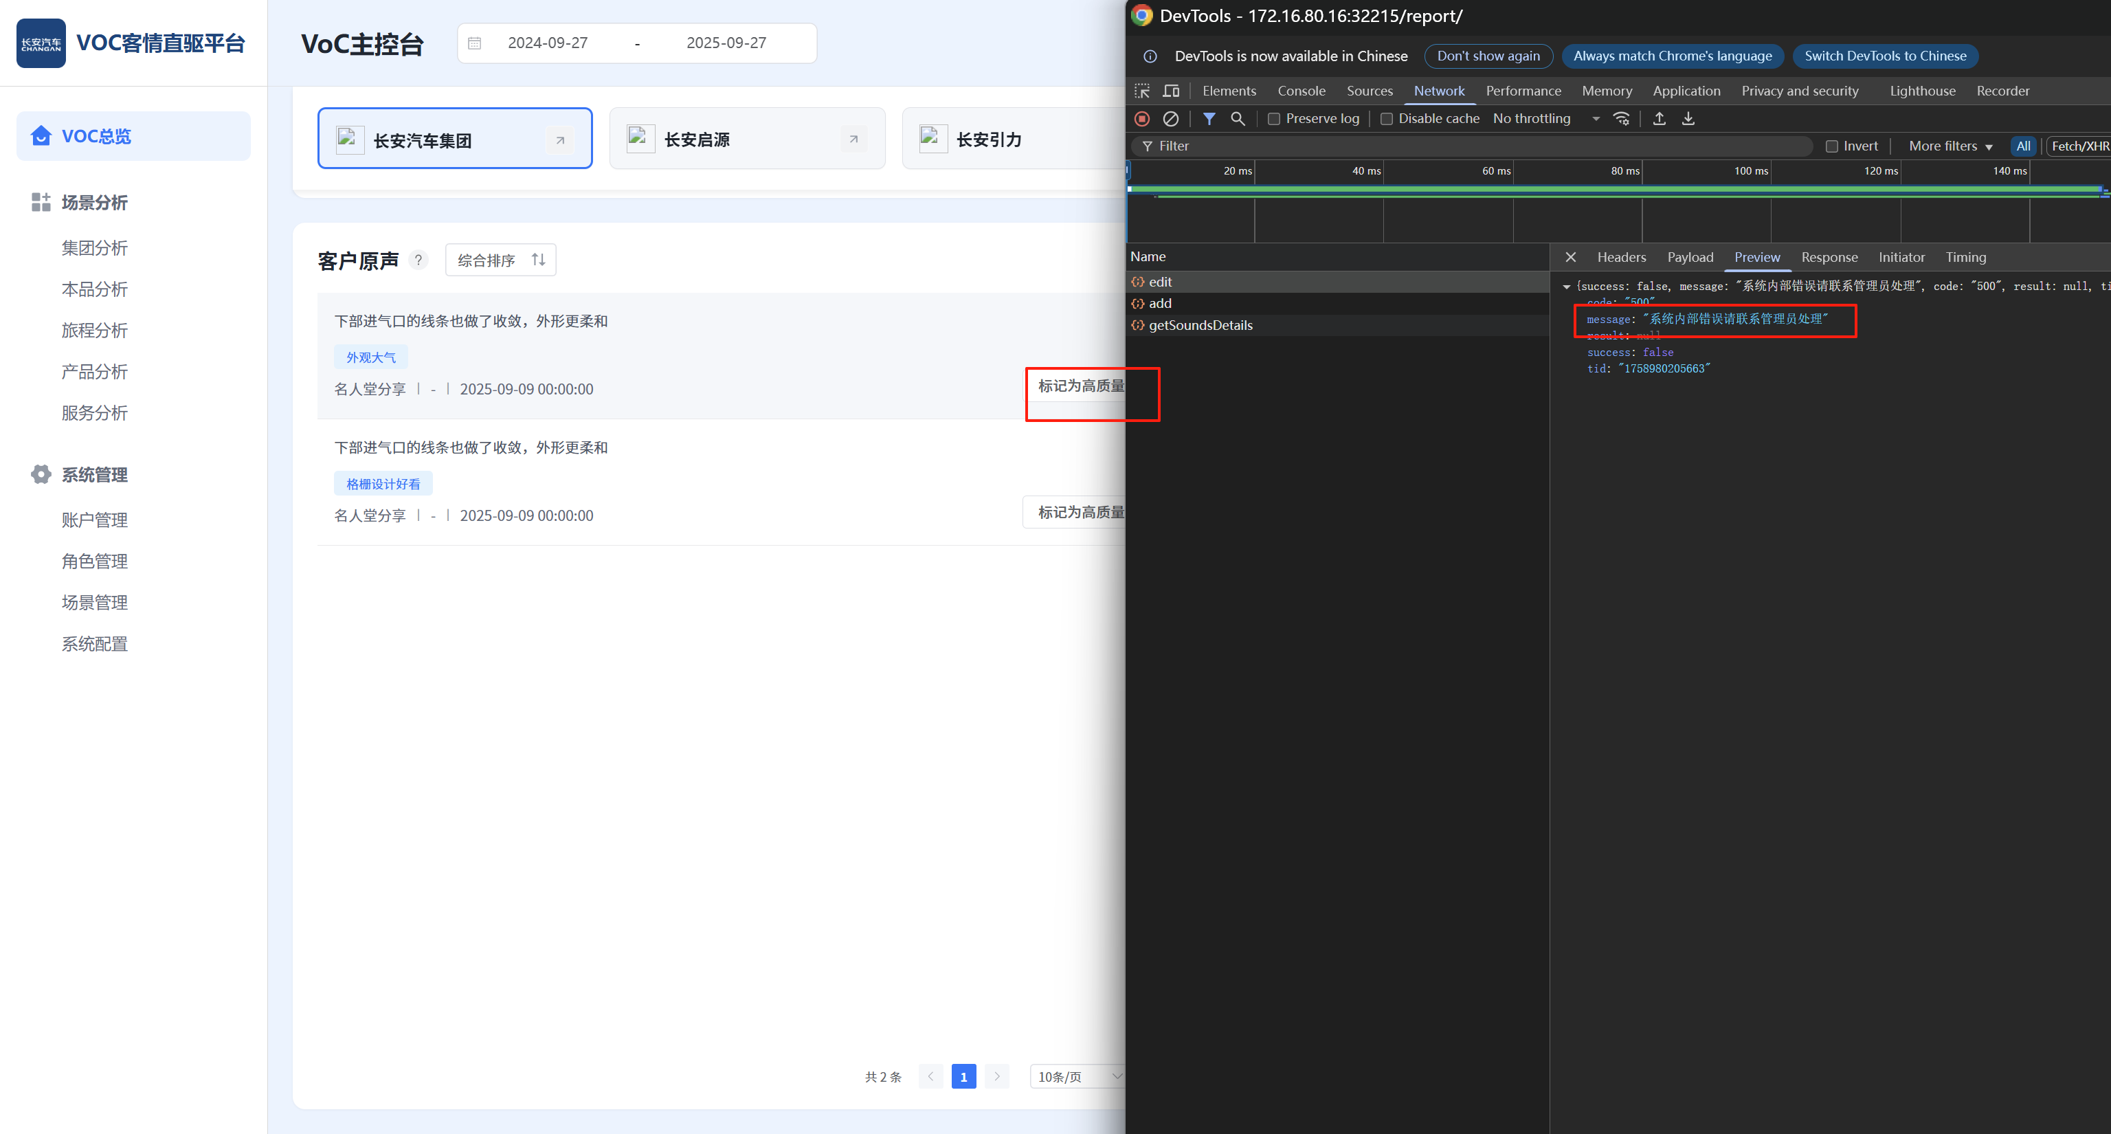Switch to the Console tab
Image resolution: width=2111 pixels, height=1134 pixels.
(1301, 91)
